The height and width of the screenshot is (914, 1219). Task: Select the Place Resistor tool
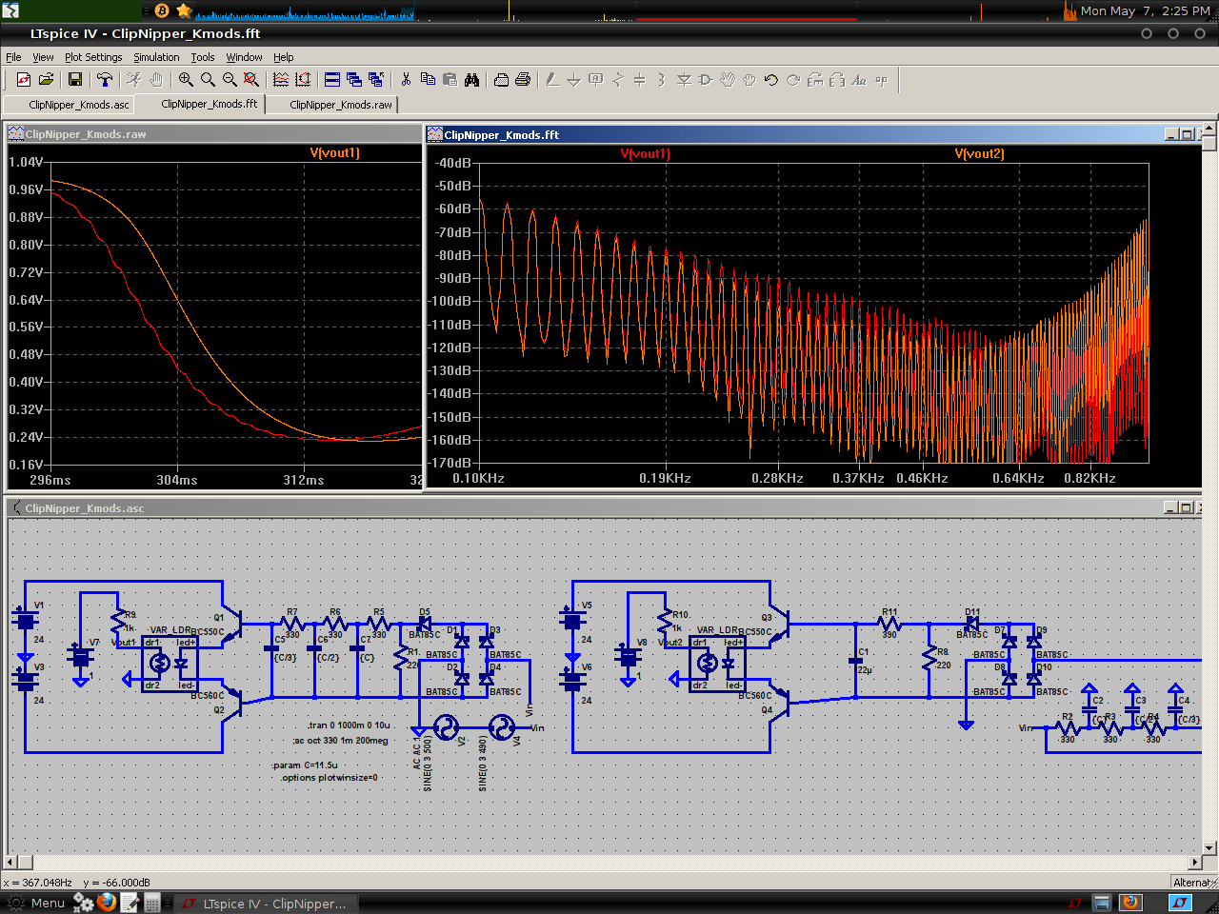point(618,80)
